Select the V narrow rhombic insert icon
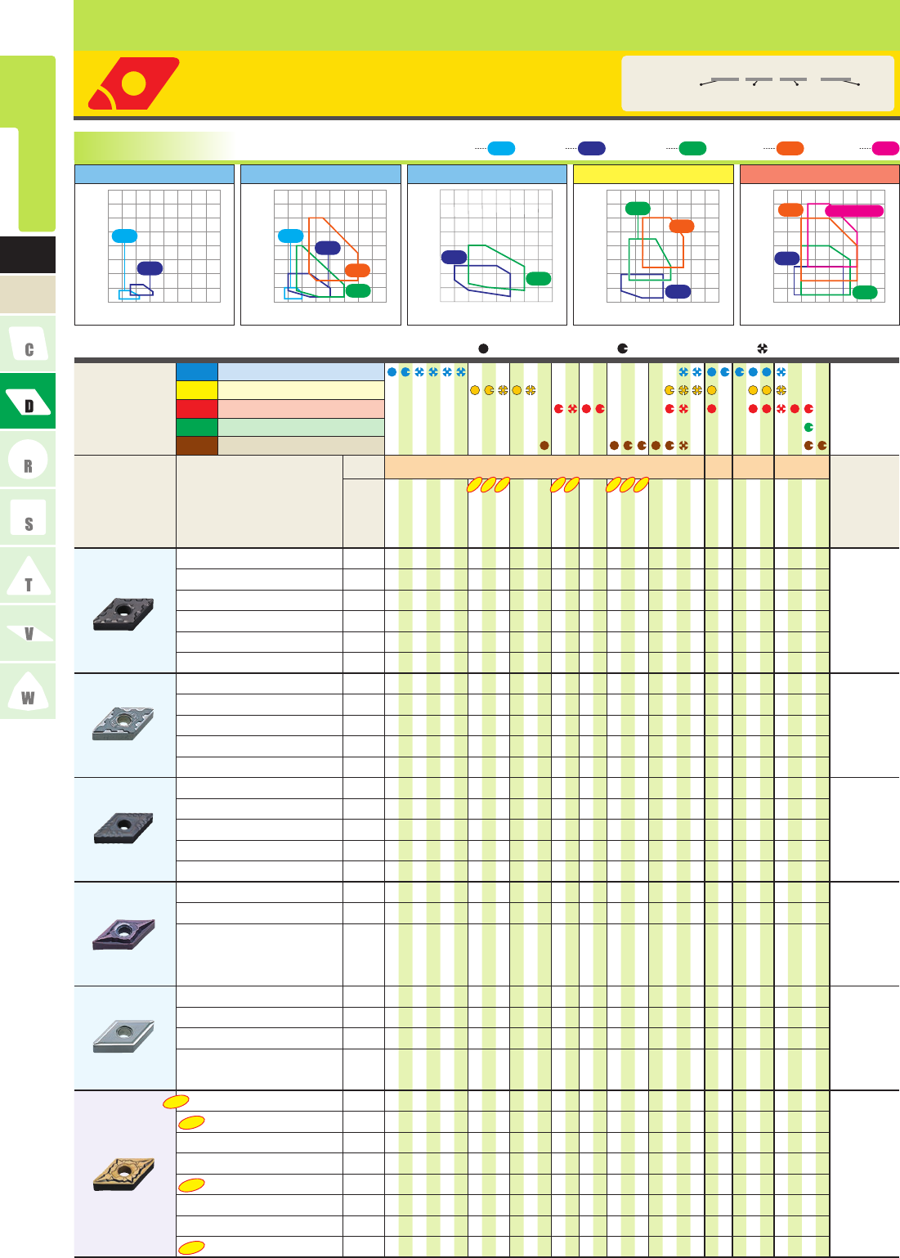 28,634
